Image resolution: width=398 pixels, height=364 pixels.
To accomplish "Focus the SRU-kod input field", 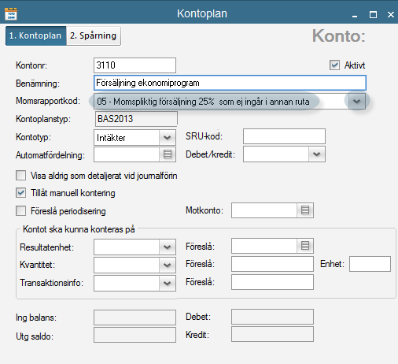I will pyautogui.click(x=284, y=136).
